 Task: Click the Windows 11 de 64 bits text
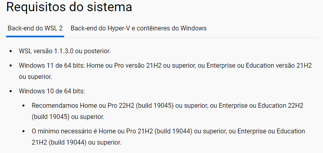pos(52,66)
